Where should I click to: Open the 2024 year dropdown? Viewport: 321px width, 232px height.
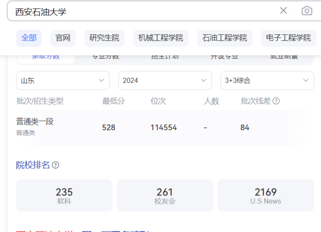165,81
